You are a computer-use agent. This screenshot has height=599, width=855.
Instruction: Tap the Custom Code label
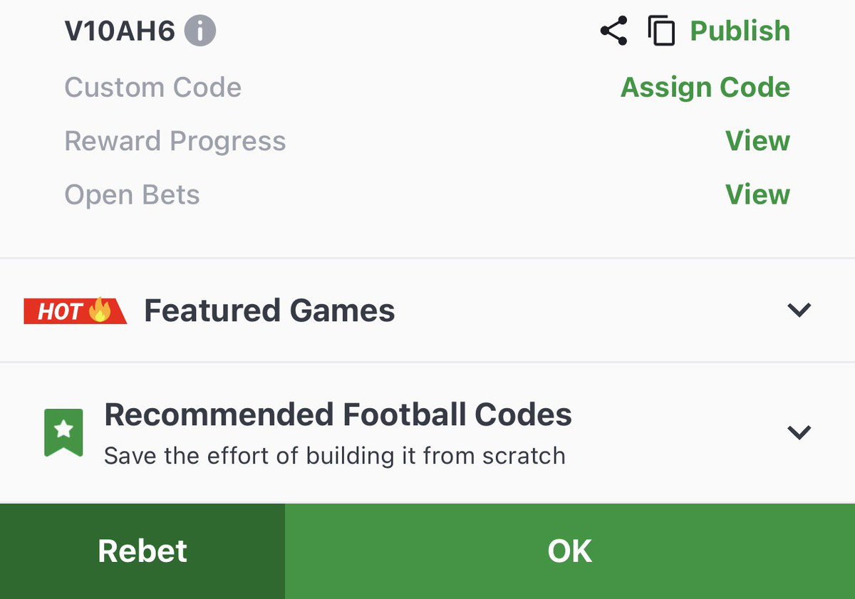[153, 87]
